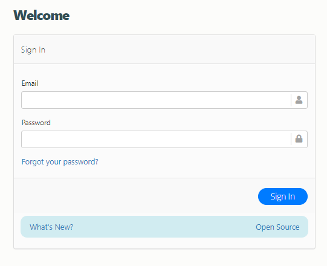Place cursor in the box under Email
This screenshot has width=327, height=266.
pyautogui.click(x=156, y=100)
